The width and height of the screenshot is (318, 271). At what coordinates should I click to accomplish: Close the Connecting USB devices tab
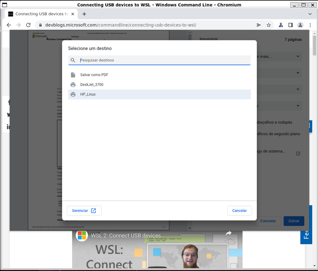coord(73,14)
